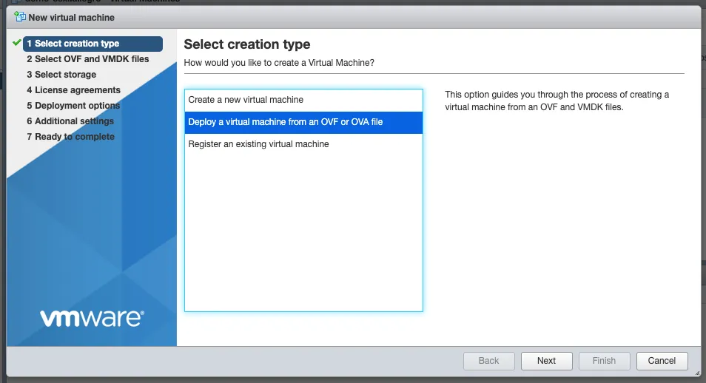Click the greyed-out Back button

tap(488, 361)
